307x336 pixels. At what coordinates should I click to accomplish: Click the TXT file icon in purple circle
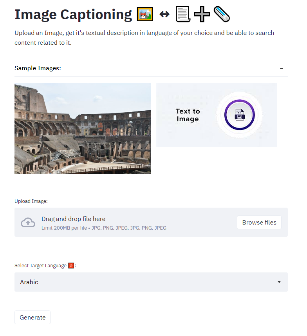pos(239,115)
